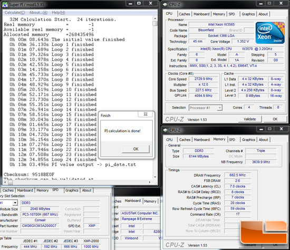Viewport: 290px width, 250px height.
Task: Select Memory tab in the SPD CPU-Z window
Action: 42,190
